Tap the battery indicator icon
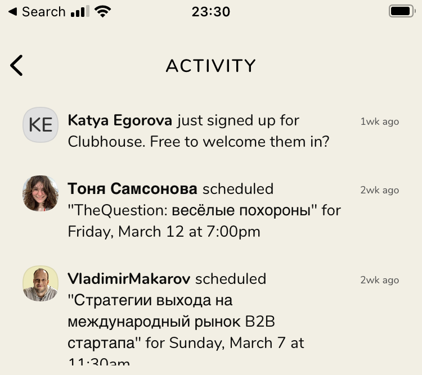422x375 pixels. click(401, 11)
